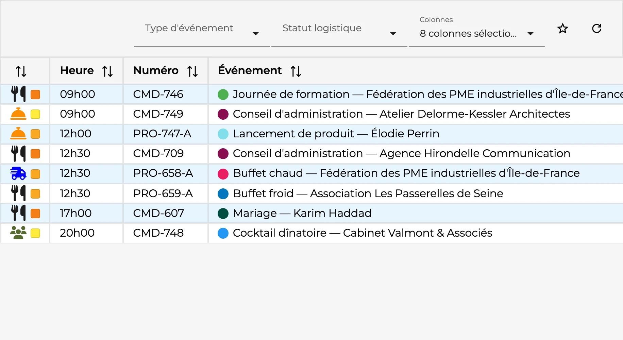This screenshot has width=623, height=340.
Task: Click the service bell icon for PRO-747-A
Action: point(18,134)
